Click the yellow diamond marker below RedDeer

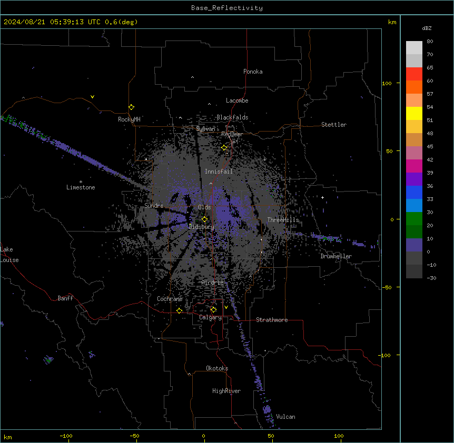click(224, 148)
